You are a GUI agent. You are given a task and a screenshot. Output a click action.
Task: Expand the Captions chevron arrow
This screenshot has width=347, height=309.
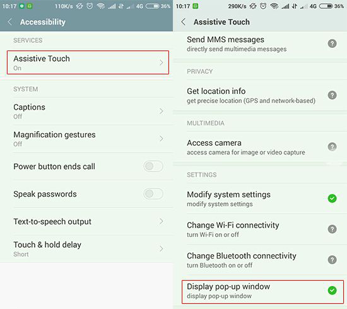pos(162,111)
